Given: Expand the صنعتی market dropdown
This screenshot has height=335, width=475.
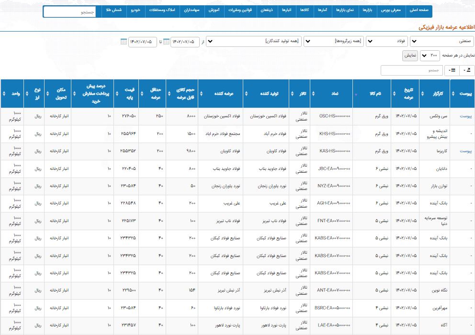Looking at the screenshot, I should [441, 42].
